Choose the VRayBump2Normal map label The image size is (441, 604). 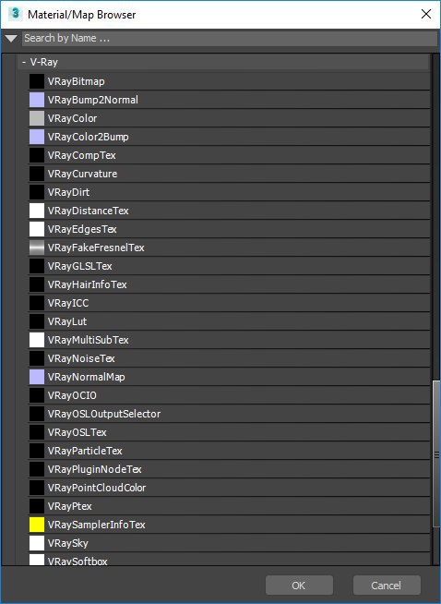click(x=93, y=100)
